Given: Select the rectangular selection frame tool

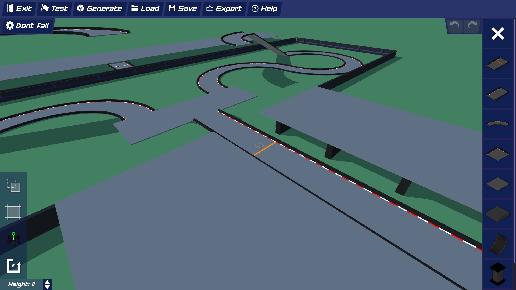Looking at the screenshot, I should (x=13, y=212).
